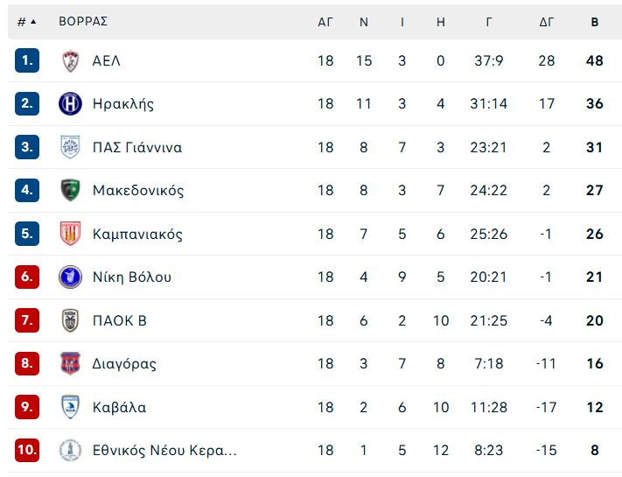622x477 pixels.
Task: Click the ΒΟΡΡΑΣ group header label
Action: [x=83, y=21]
